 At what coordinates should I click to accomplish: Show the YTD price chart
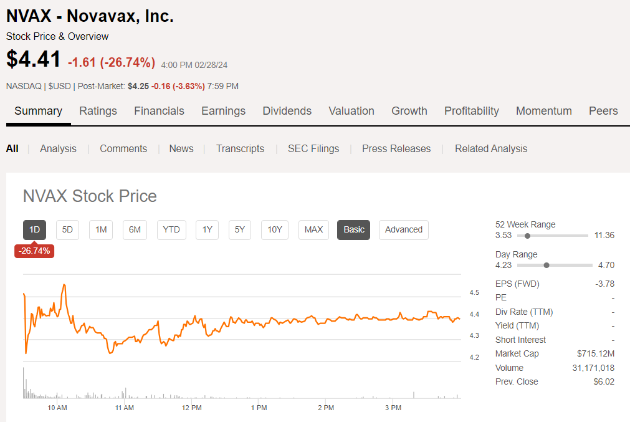click(171, 229)
